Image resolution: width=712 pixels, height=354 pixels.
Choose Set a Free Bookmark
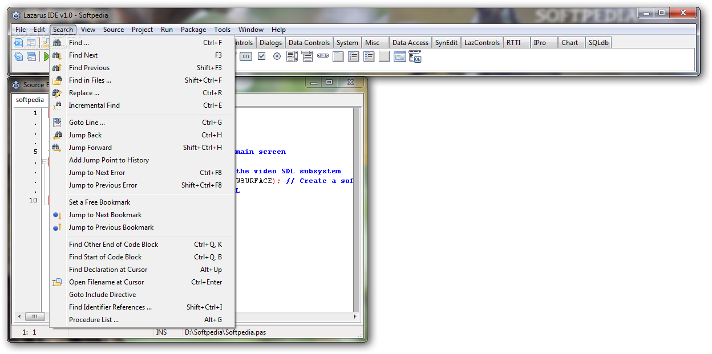[142, 202]
